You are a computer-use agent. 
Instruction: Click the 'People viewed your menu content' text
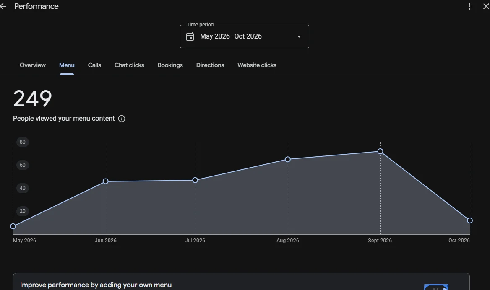64,119
